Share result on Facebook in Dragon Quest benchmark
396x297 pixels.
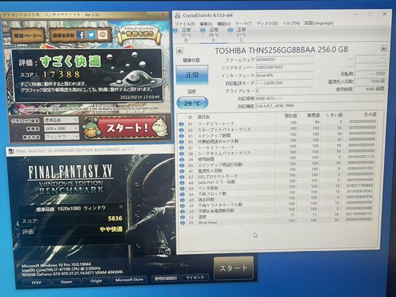click(80, 35)
